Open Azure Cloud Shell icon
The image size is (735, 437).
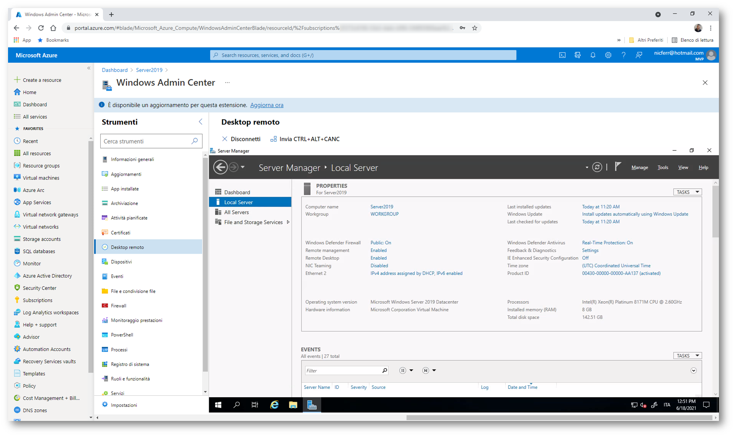click(x=562, y=55)
